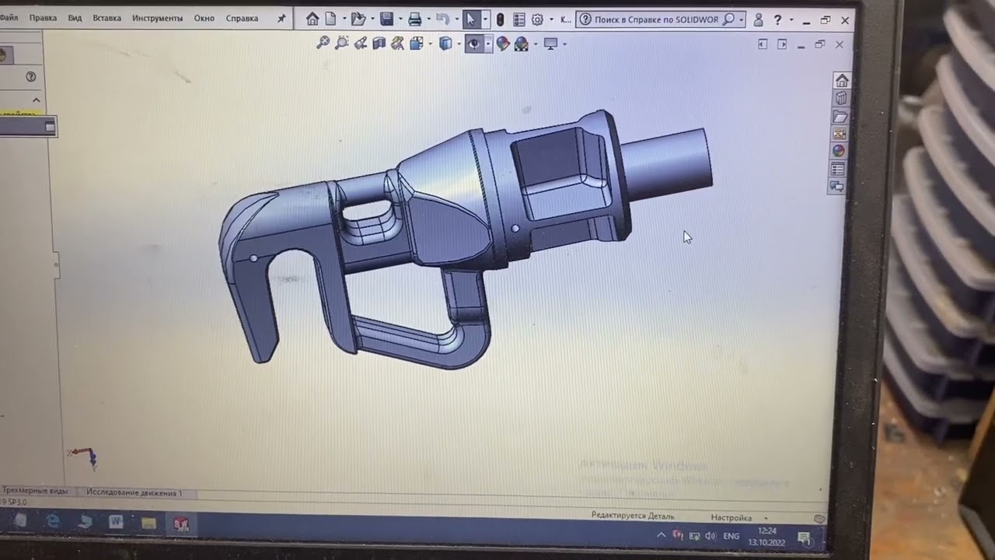
Task: Expand the Select tool dropdown arrow
Action: 485,19
